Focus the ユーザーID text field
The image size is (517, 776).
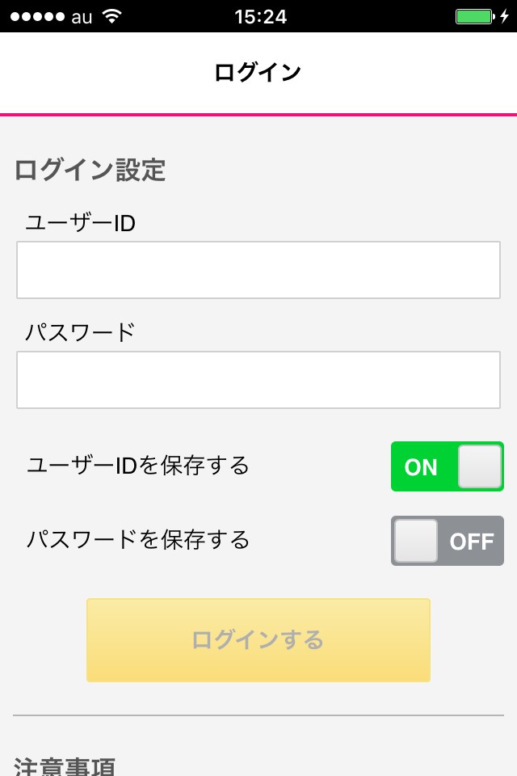point(258,270)
